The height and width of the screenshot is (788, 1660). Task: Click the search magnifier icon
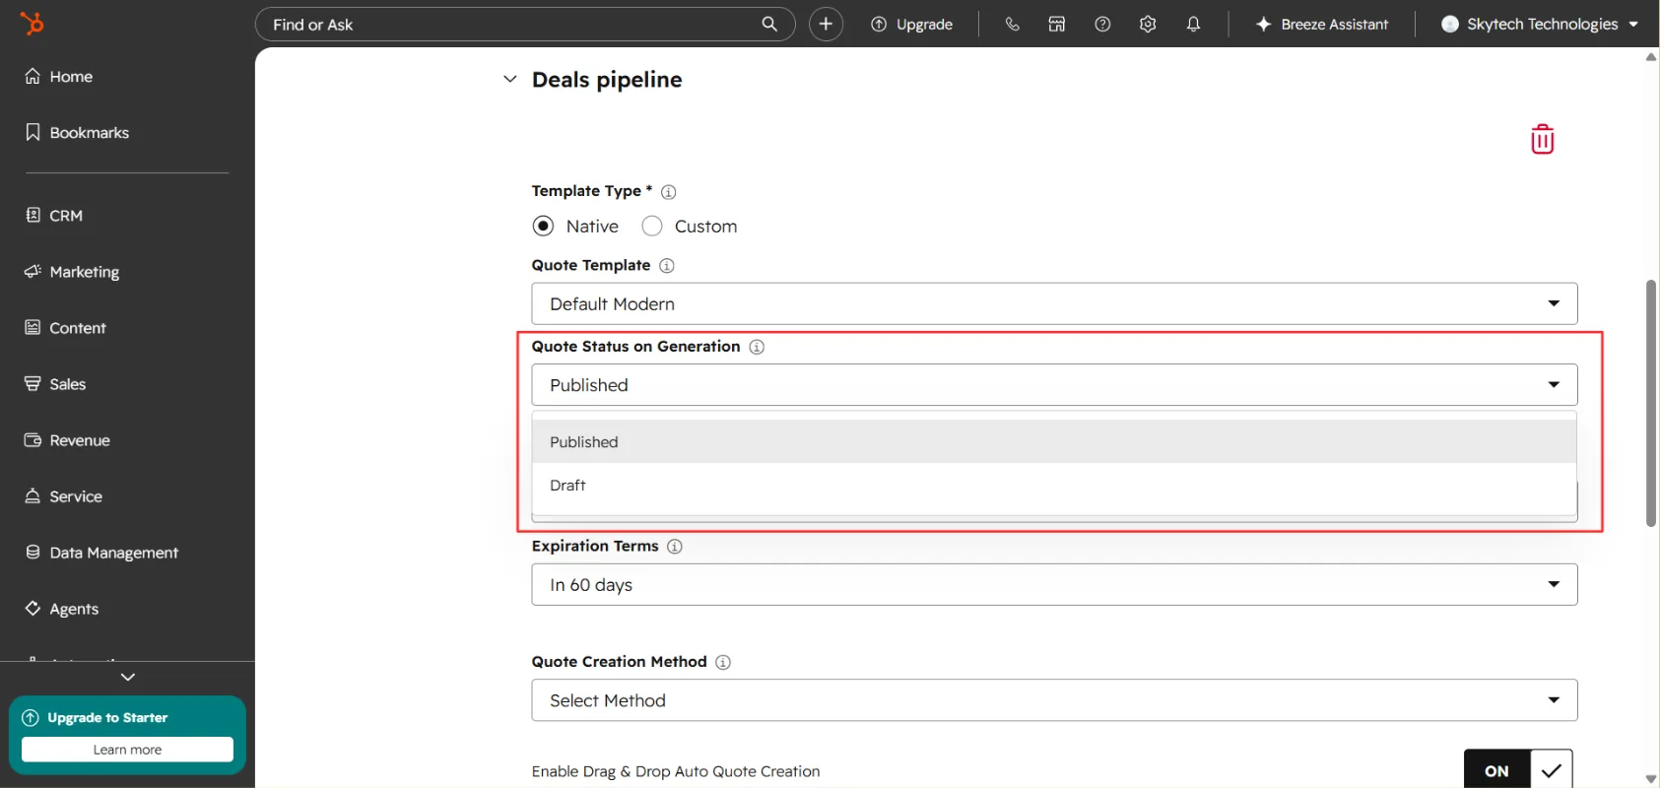(769, 24)
